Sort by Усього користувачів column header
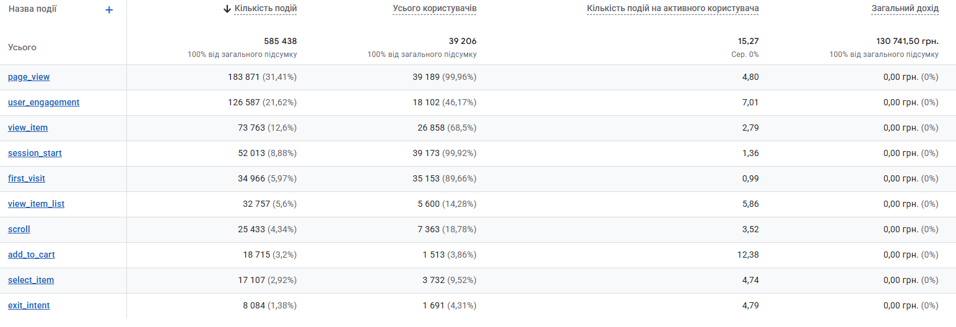The height and width of the screenshot is (327, 956). point(435,9)
